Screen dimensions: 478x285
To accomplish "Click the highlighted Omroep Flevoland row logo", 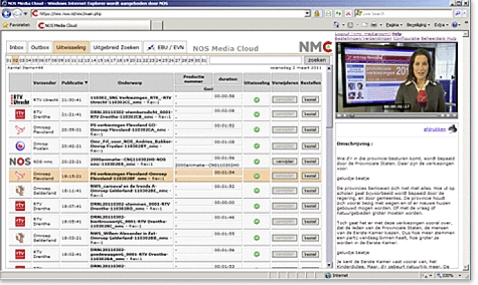I will click(19, 175).
